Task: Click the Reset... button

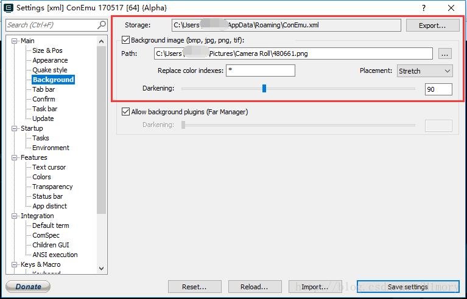Action: pyautogui.click(x=194, y=287)
